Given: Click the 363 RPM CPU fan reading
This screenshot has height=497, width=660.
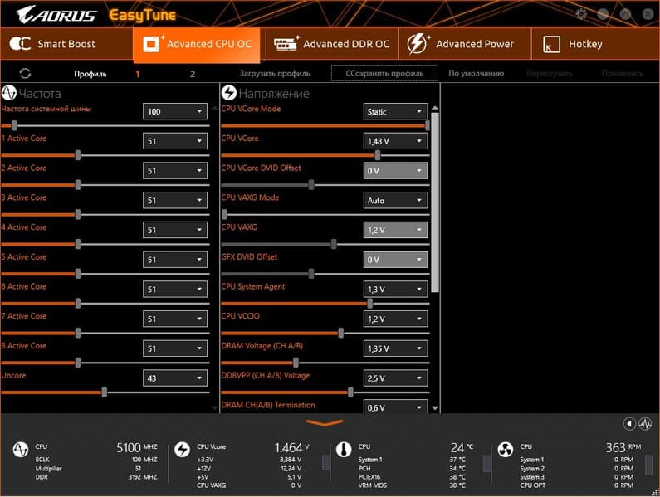Looking at the screenshot, I should click(x=623, y=447).
